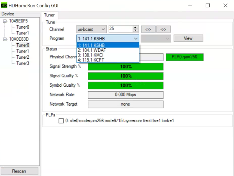This screenshot has width=234, height=176.
Task: Choose program 1: 141.1 KSHB from list
Action: coord(108,45)
